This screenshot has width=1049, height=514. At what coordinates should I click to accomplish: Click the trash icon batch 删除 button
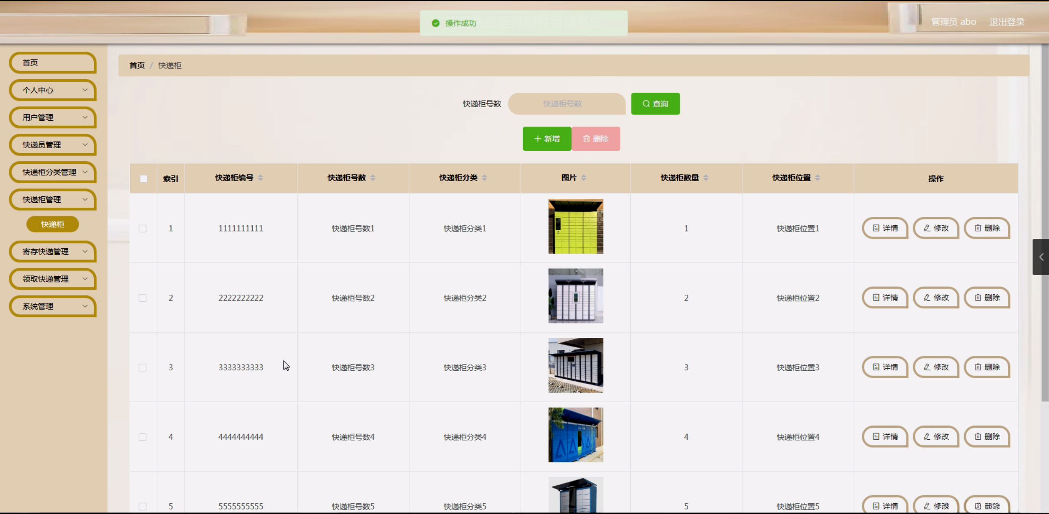tap(595, 139)
